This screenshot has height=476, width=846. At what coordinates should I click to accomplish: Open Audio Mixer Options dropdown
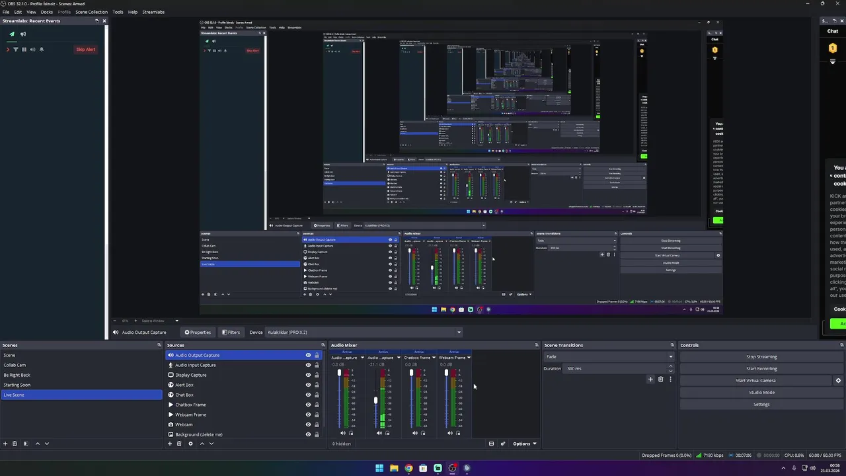525,444
